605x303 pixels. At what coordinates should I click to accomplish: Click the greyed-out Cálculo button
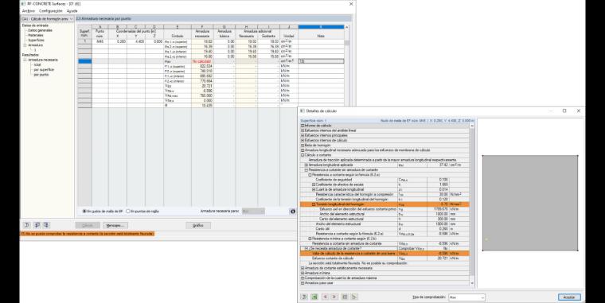88,226
